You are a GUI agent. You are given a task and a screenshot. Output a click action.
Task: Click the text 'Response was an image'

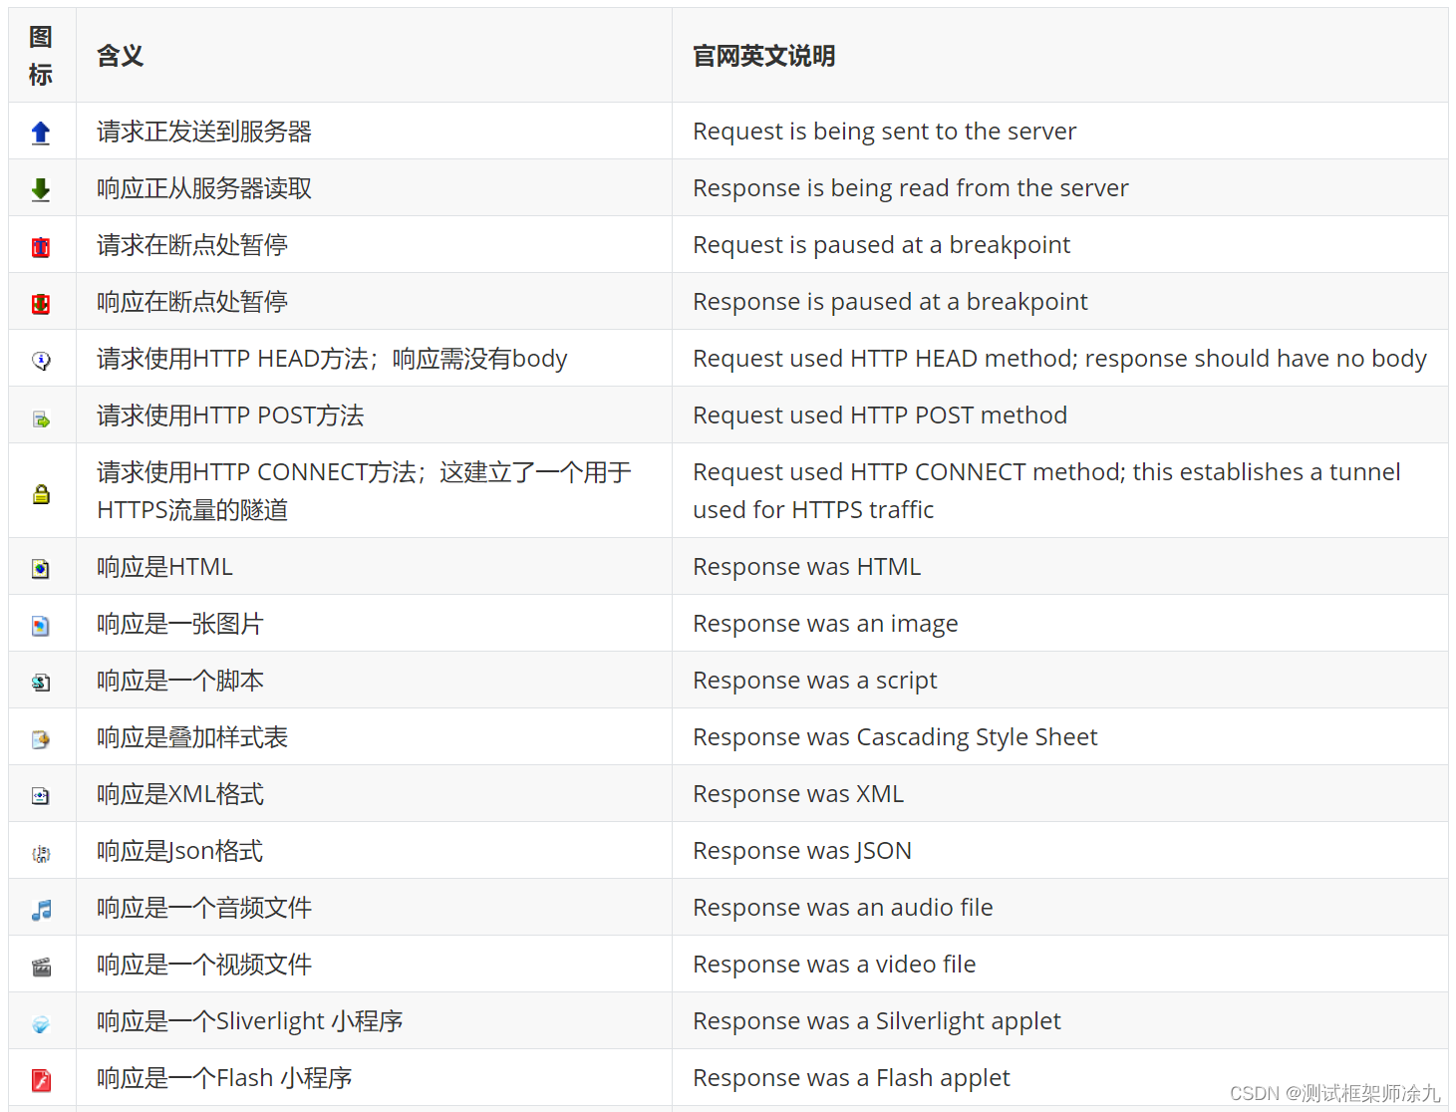pos(826,624)
